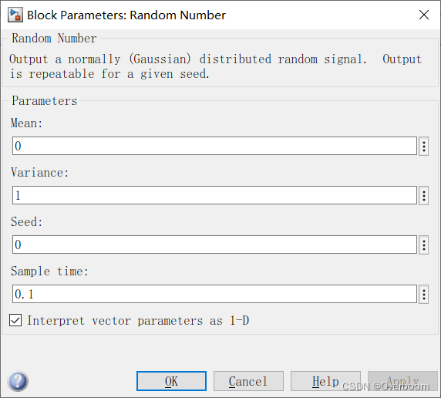Click inside the Seed input field
441x398 pixels.
click(214, 245)
